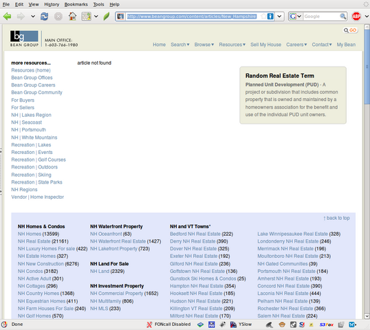The width and height of the screenshot is (370, 330).
Task: Open the URL history dropdown arrow
Action: point(279,16)
